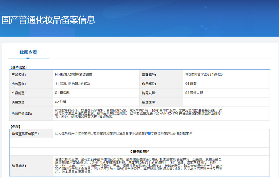Viewport: 279px width, 178px height.
Task: Toggle the 研究数据简述 checkbox
Action: tap(172, 133)
